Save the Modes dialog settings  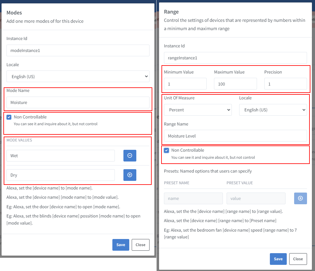pyautogui.click(x=121, y=245)
